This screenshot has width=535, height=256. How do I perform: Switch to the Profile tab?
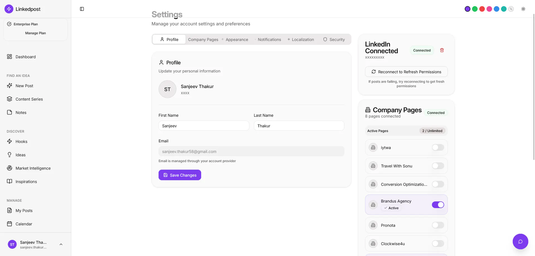pyautogui.click(x=169, y=40)
